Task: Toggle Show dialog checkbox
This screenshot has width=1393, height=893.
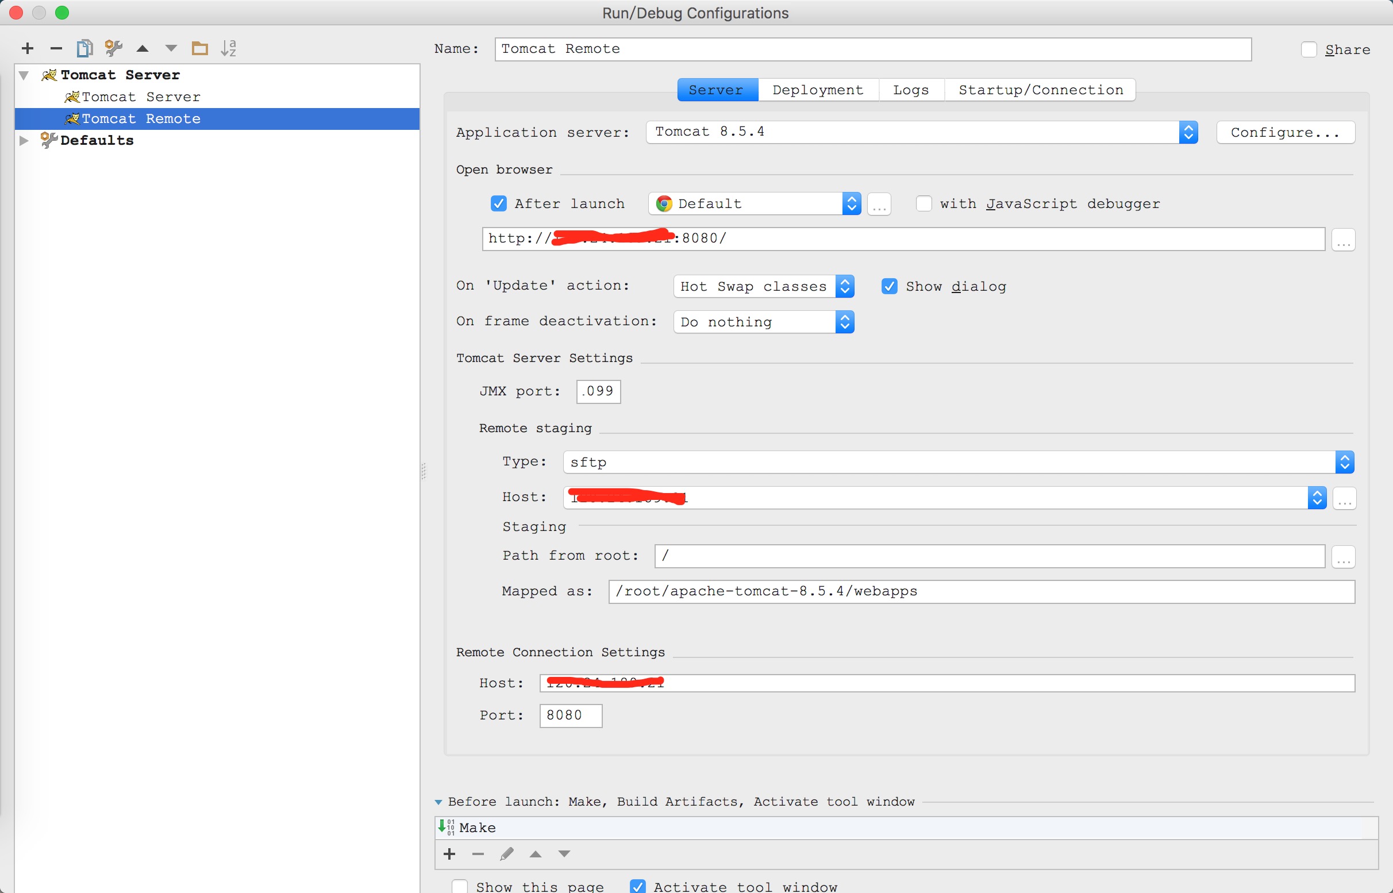Action: 890,286
